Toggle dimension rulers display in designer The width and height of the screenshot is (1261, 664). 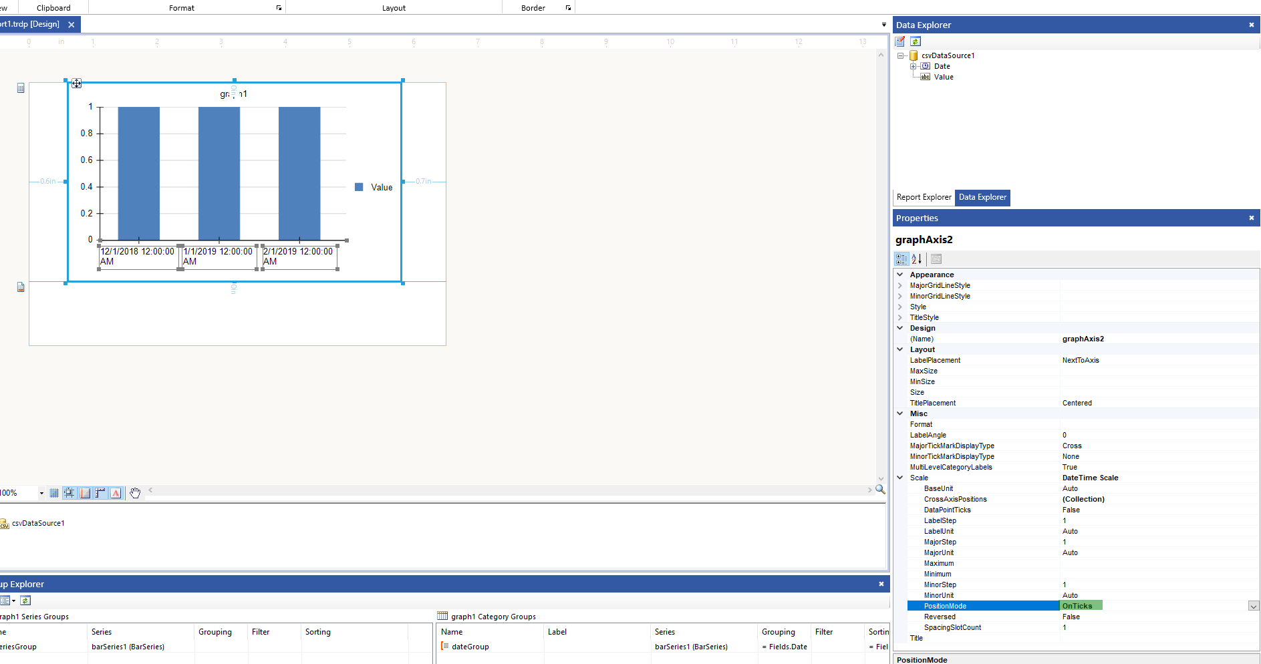(100, 493)
